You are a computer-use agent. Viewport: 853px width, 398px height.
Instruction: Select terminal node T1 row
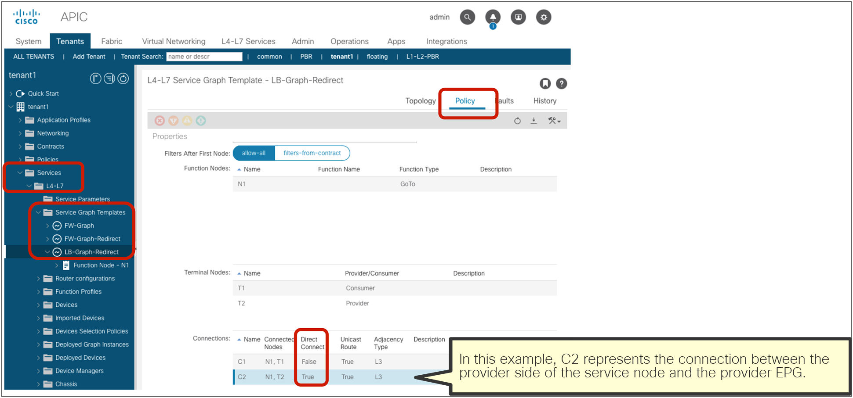pyautogui.click(x=395, y=288)
